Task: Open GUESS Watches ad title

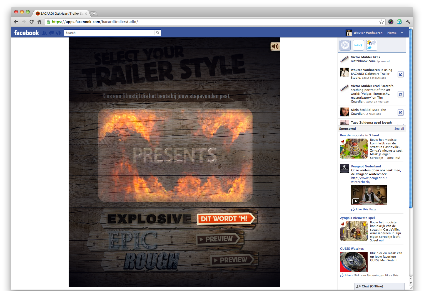Action: 352,249
